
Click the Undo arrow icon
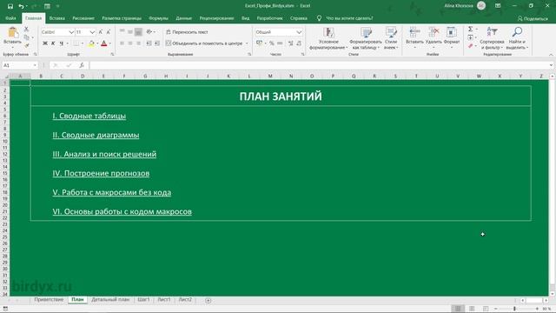[x=21, y=6]
